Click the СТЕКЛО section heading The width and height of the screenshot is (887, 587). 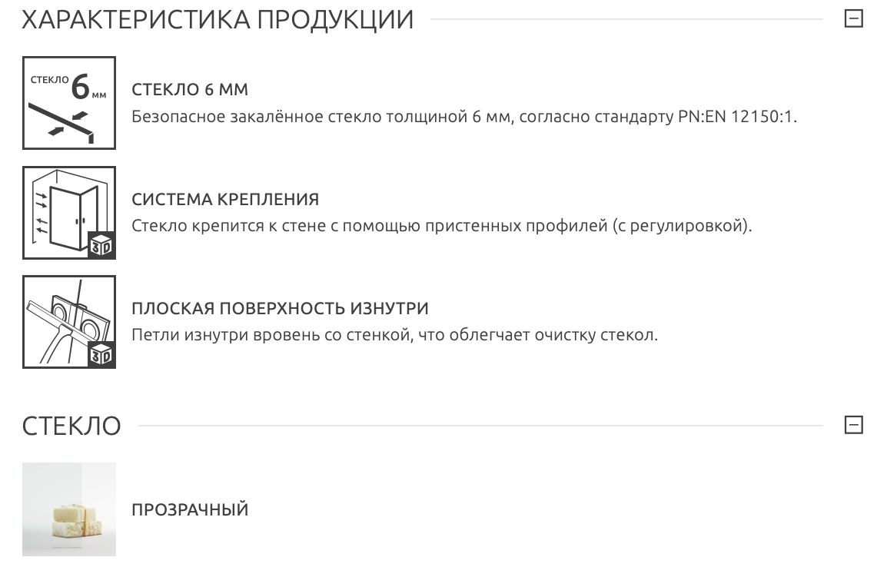click(x=71, y=426)
